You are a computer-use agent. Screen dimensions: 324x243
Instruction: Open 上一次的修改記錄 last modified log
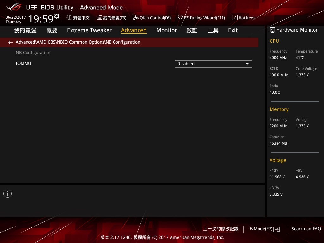tap(221, 229)
